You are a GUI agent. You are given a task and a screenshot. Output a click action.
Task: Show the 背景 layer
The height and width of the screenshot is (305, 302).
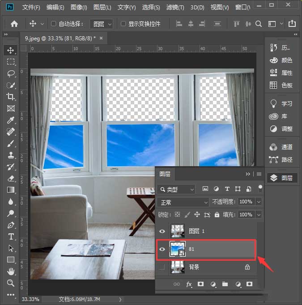tap(162, 267)
